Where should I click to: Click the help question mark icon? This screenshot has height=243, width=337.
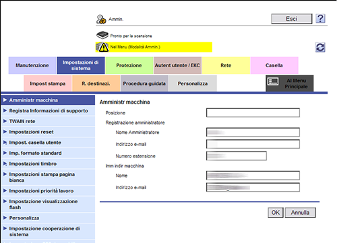click(320, 19)
